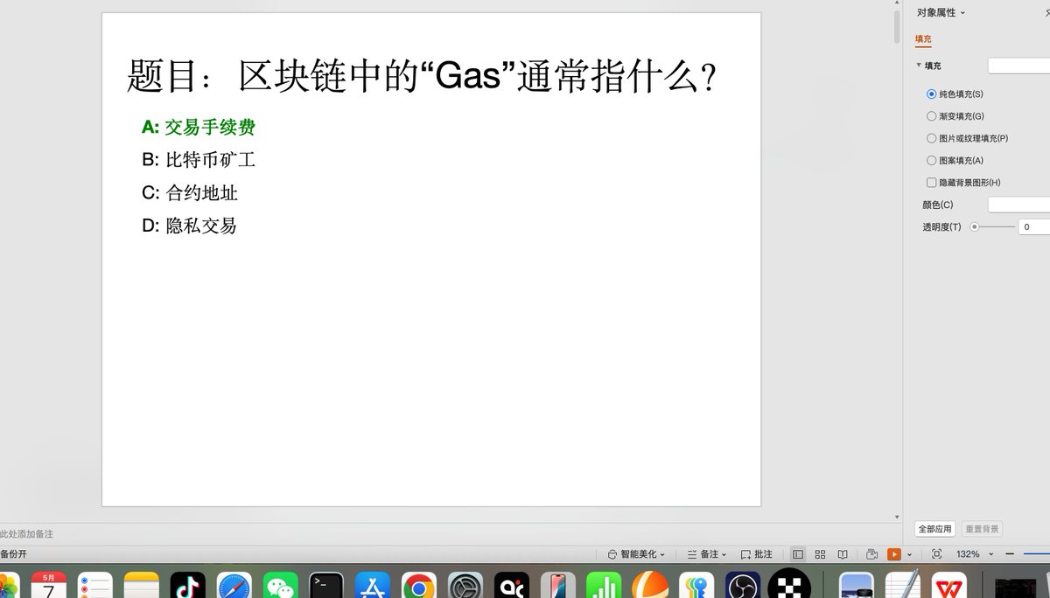This screenshot has height=598, width=1050.
Task: Switch to slide sorter grid view
Action: [x=820, y=554]
